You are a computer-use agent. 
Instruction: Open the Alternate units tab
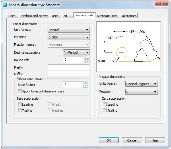tap(108, 16)
